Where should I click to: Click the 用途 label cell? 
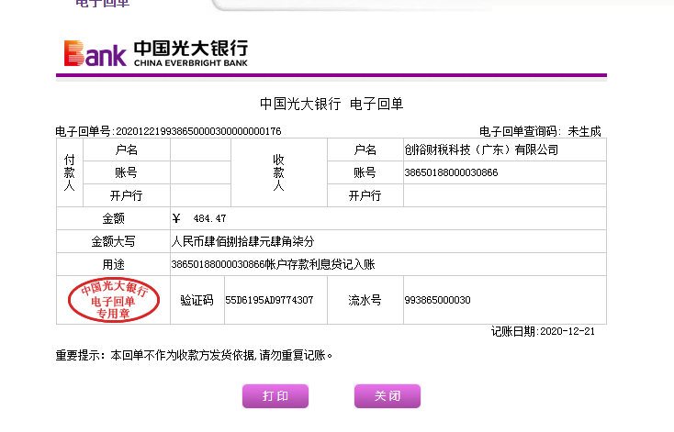point(114,264)
